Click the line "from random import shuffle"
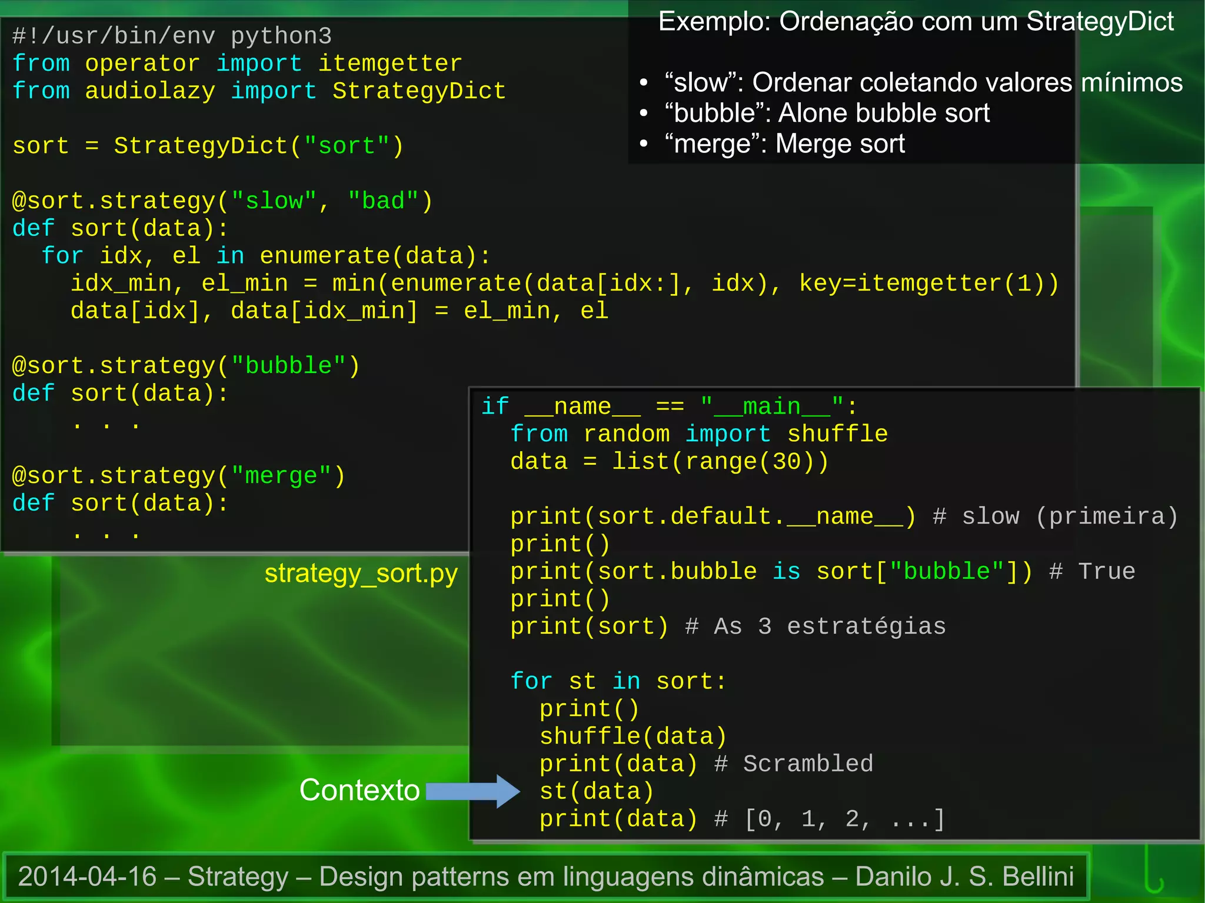The image size is (1205, 903). (699, 434)
